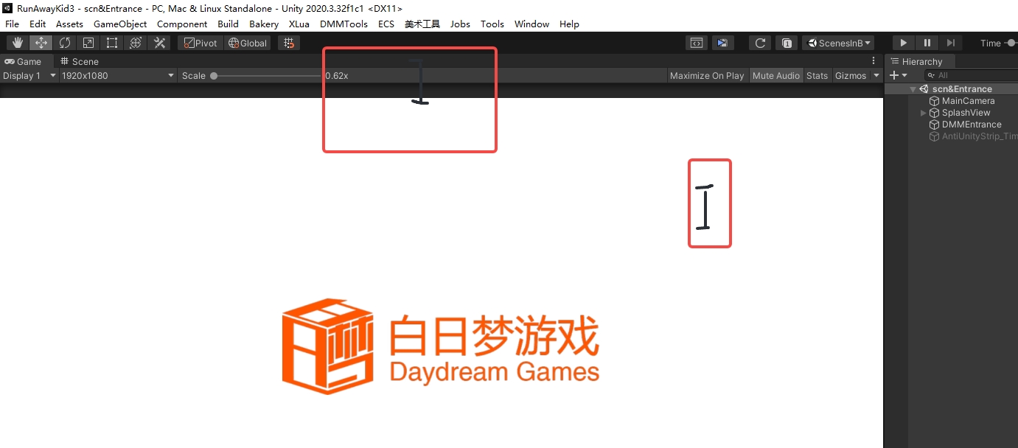This screenshot has width=1018, height=448.
Task: Switch to the Game tab
Action: pos(27,61)
